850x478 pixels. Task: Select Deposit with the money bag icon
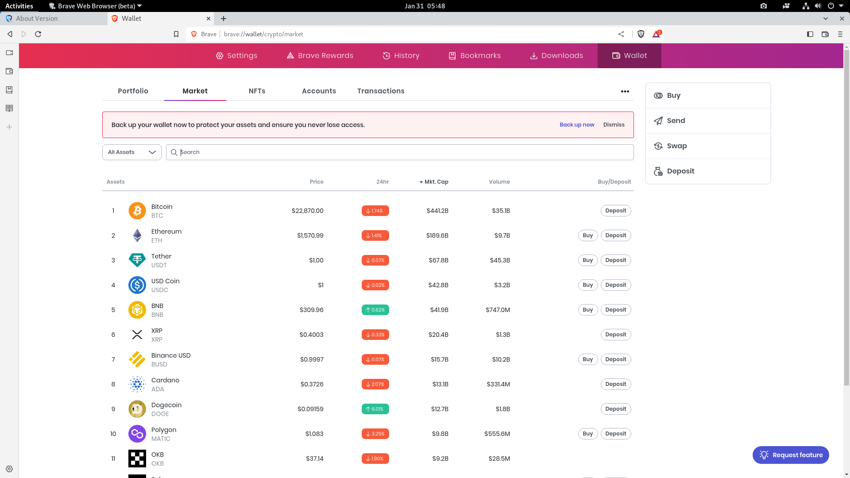click(x=681, y=171)
